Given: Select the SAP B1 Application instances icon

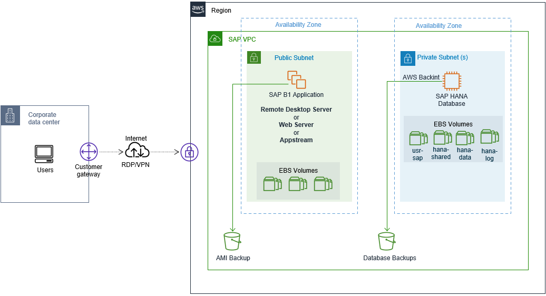Looking at the screenshot, I should coord(297,80).
